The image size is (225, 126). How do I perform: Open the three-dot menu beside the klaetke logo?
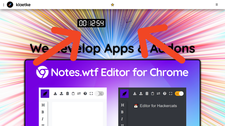[x=4, y=5]
